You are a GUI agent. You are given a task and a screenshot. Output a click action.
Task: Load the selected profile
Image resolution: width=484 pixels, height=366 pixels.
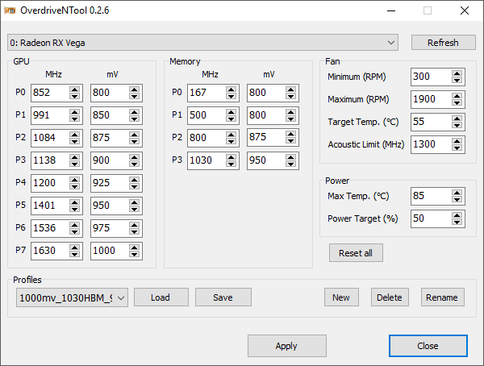(x=161, y=297)
